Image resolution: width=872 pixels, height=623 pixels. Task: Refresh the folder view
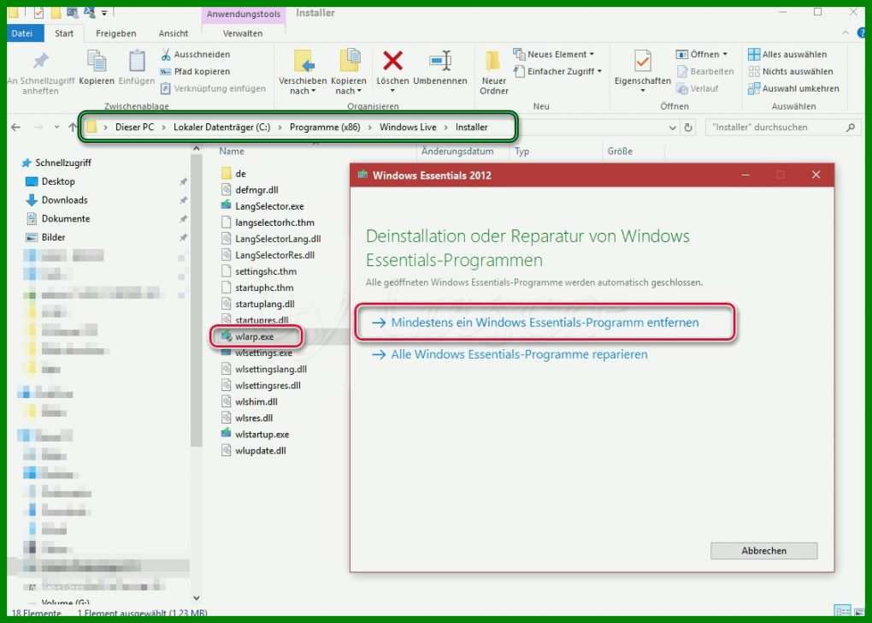click(x=688, y=128)
